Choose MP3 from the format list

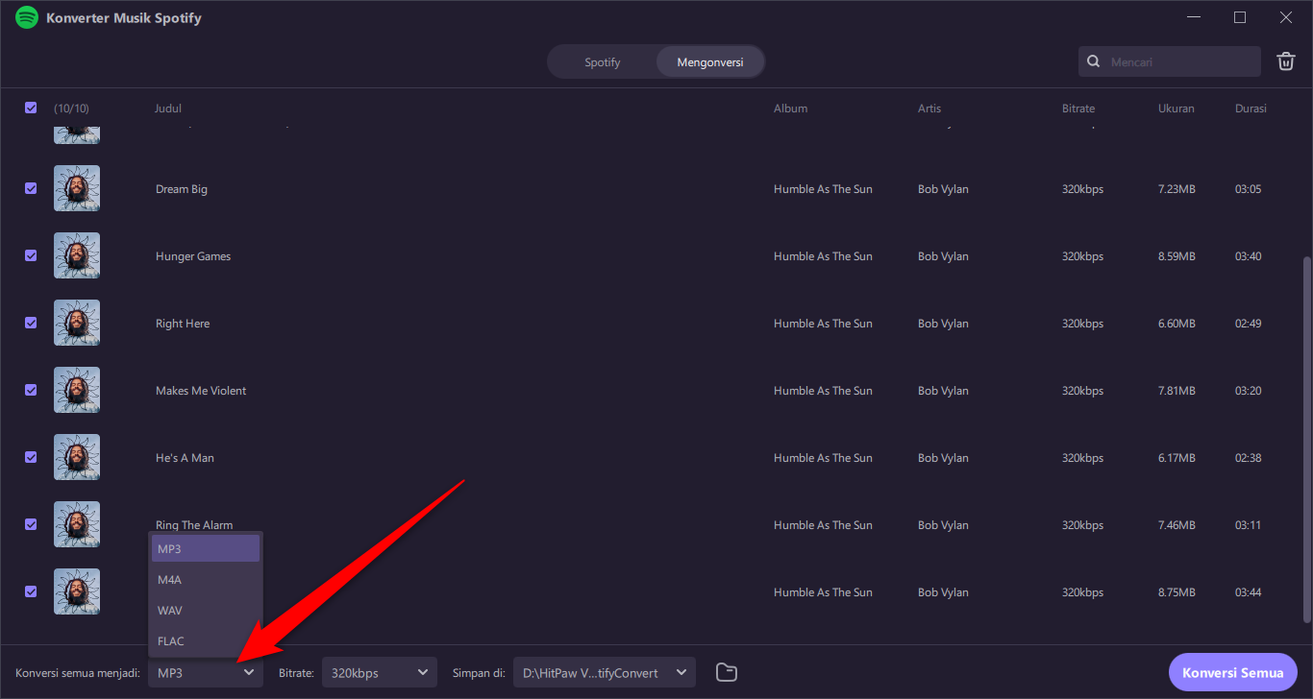pyautogui.click(x=206, y=548)
